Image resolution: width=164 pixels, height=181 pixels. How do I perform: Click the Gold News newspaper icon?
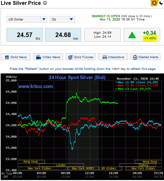coord(7,57)
